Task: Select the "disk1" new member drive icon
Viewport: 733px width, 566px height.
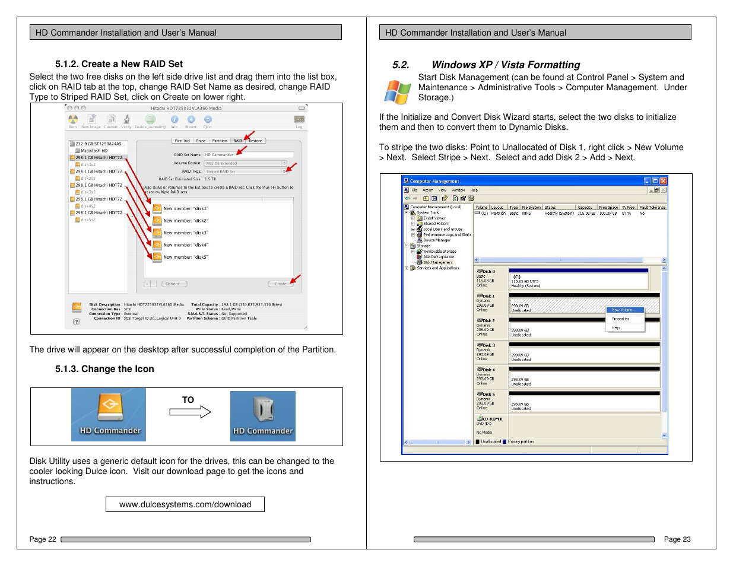Action: [157, 208]
